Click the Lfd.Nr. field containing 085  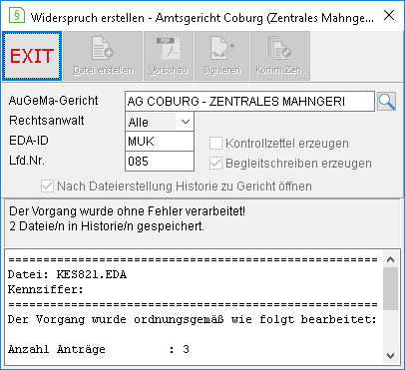click(x=160, y=162)
